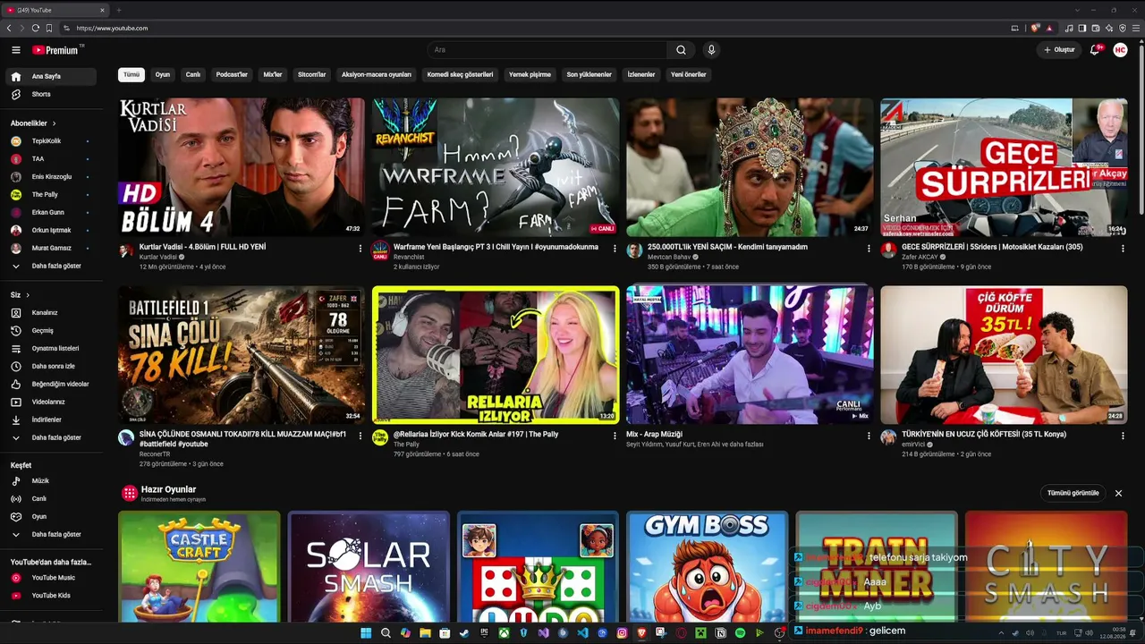This screenshot has height=644, width=1145.
Task: Open The Pally subscription in sidebar
Action: tap(52, 194)
